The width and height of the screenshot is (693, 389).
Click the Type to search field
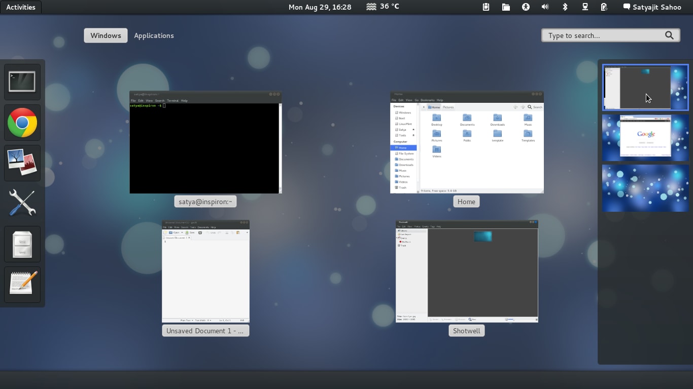[x=611, y=35]
